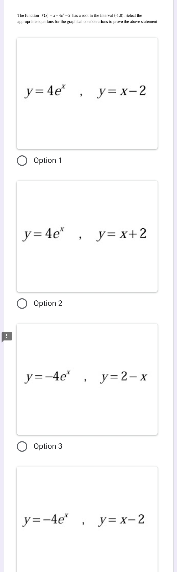Click y=x−2 equation in first answer image

[121, 91]
